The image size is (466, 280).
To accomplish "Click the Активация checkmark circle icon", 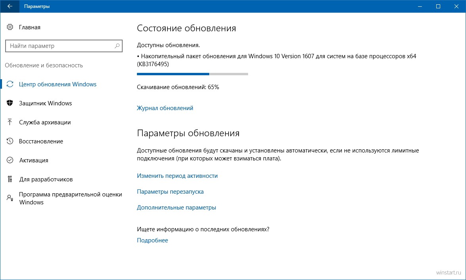I will tap(10, 160).
